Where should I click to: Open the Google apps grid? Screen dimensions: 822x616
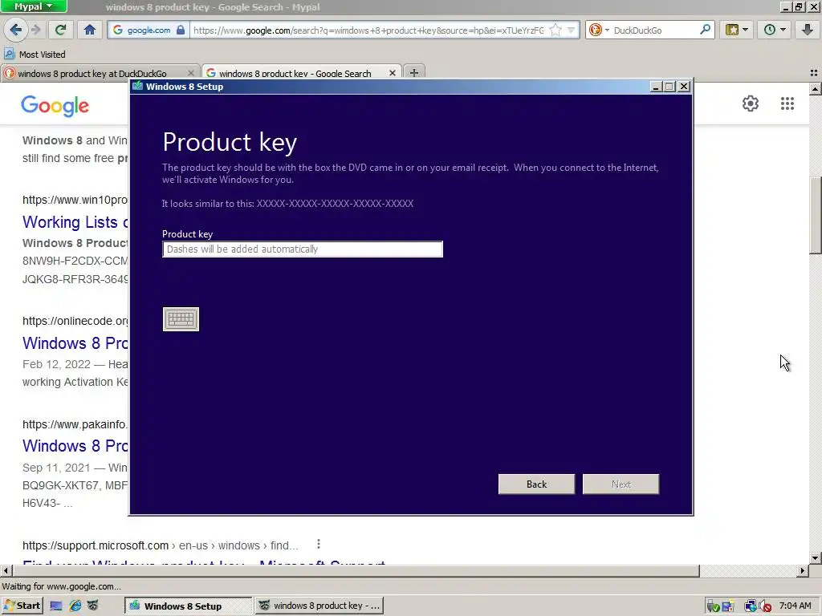pyautogui.click(x=787, y=103)
